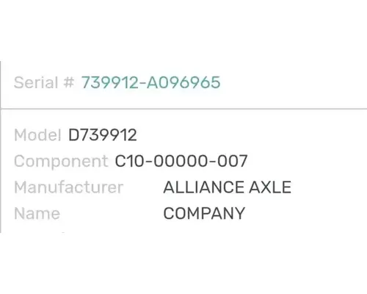367x294 pixels.
Task: Click the word AXLE in manufacturer value
Action: click(270, 187)
